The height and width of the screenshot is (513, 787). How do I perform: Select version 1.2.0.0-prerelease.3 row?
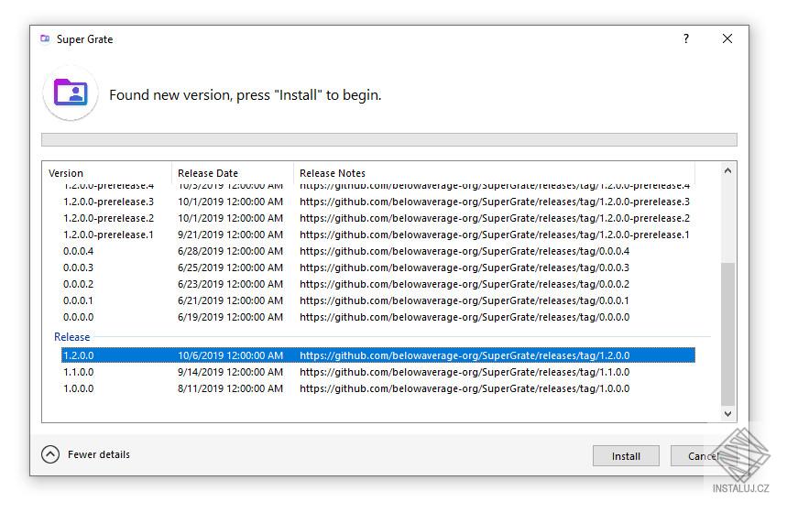coord(378,202)
